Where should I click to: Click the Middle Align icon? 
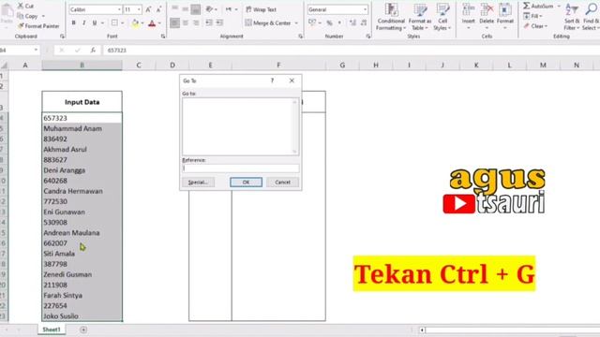[x=186, y=8]
